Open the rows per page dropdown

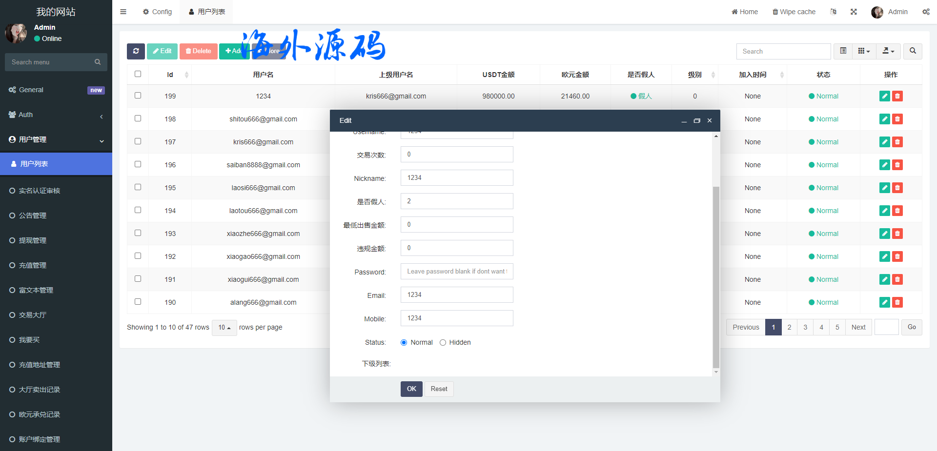pos(224,328)
